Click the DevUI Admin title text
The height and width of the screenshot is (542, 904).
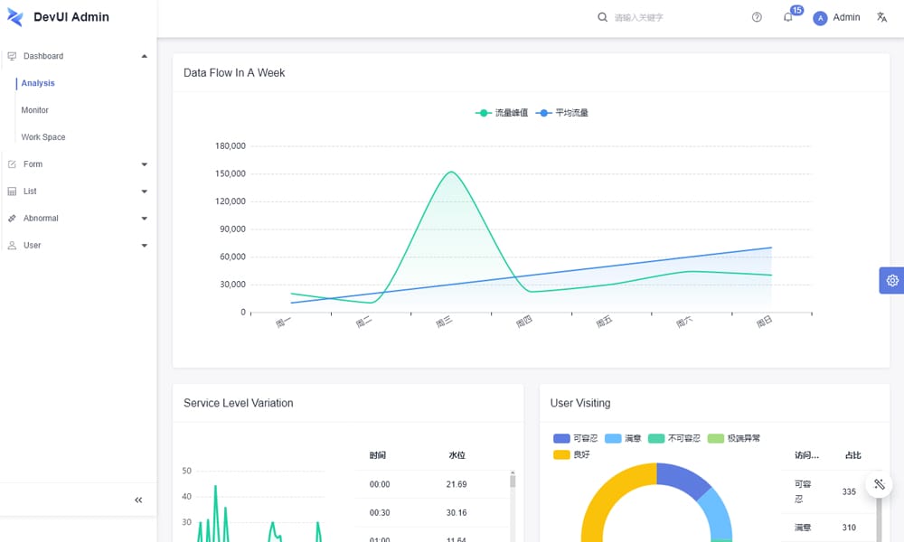(71, 17)
